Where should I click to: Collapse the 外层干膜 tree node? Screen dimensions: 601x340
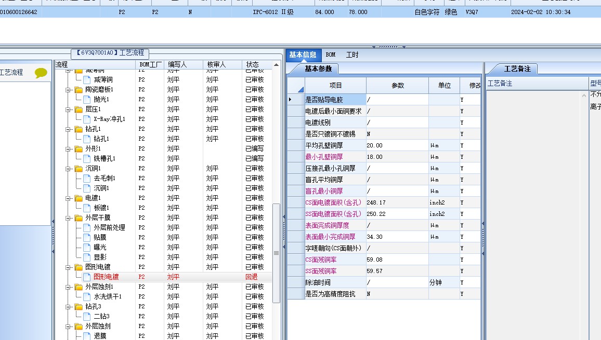[68, 218]
